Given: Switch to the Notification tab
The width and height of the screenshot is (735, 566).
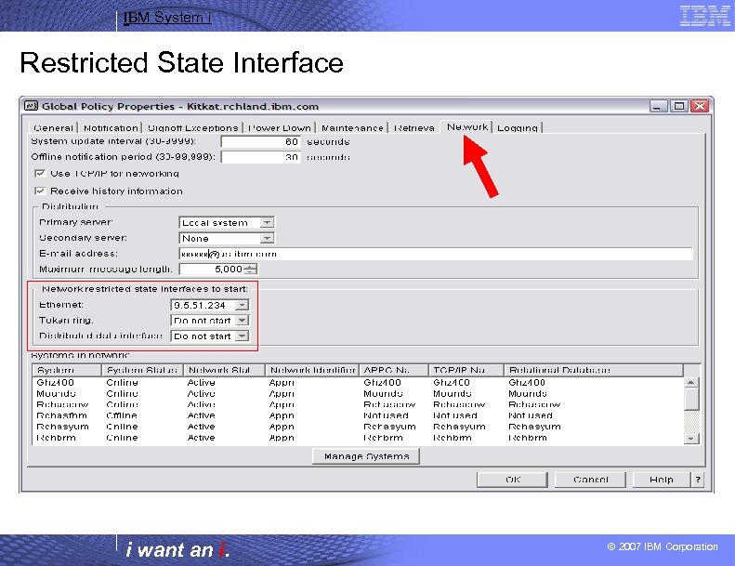Looking at the screenshot, I should (x=111, y=127).
